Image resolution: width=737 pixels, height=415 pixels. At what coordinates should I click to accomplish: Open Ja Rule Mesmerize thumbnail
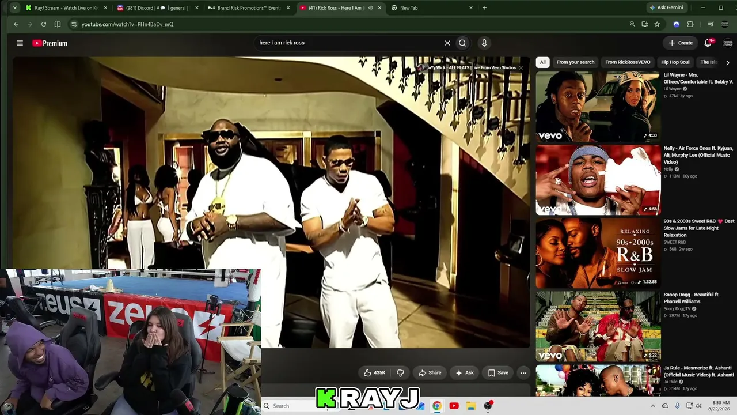tap(598, 380)
